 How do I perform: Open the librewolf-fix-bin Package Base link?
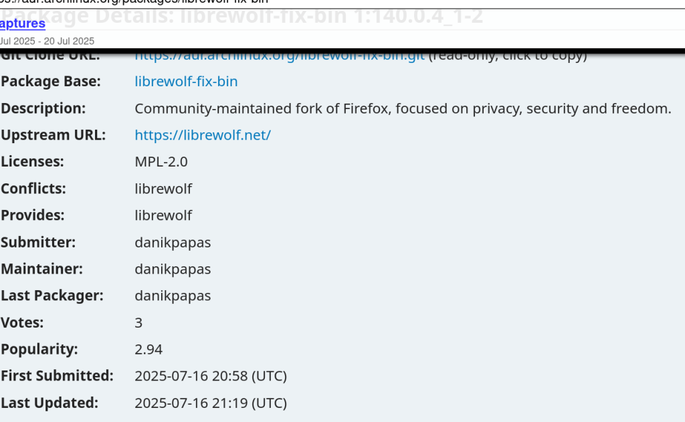(186, 82)
